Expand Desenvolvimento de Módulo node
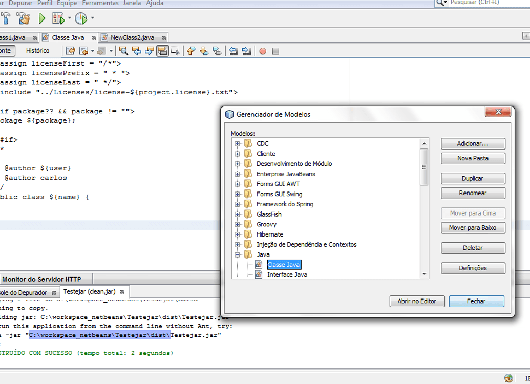 coord(237,164)
